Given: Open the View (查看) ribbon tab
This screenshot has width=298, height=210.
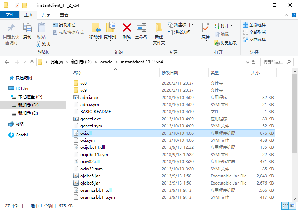Looking at the screenshot, I should [x=64, y=15].
